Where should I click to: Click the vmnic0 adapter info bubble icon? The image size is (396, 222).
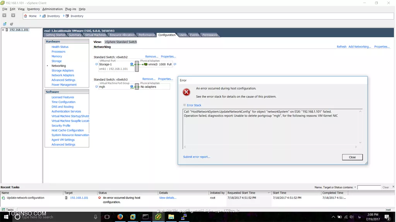[x=175, y=65]
